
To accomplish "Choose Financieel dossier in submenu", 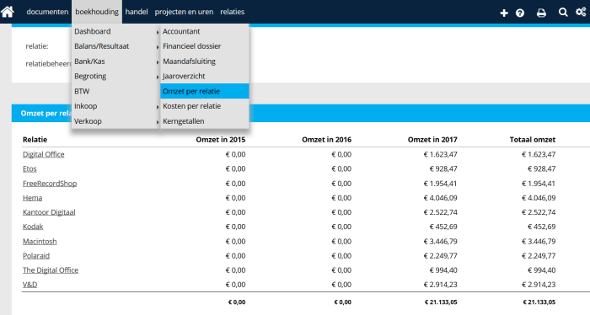I will click(x=205, y=46).
